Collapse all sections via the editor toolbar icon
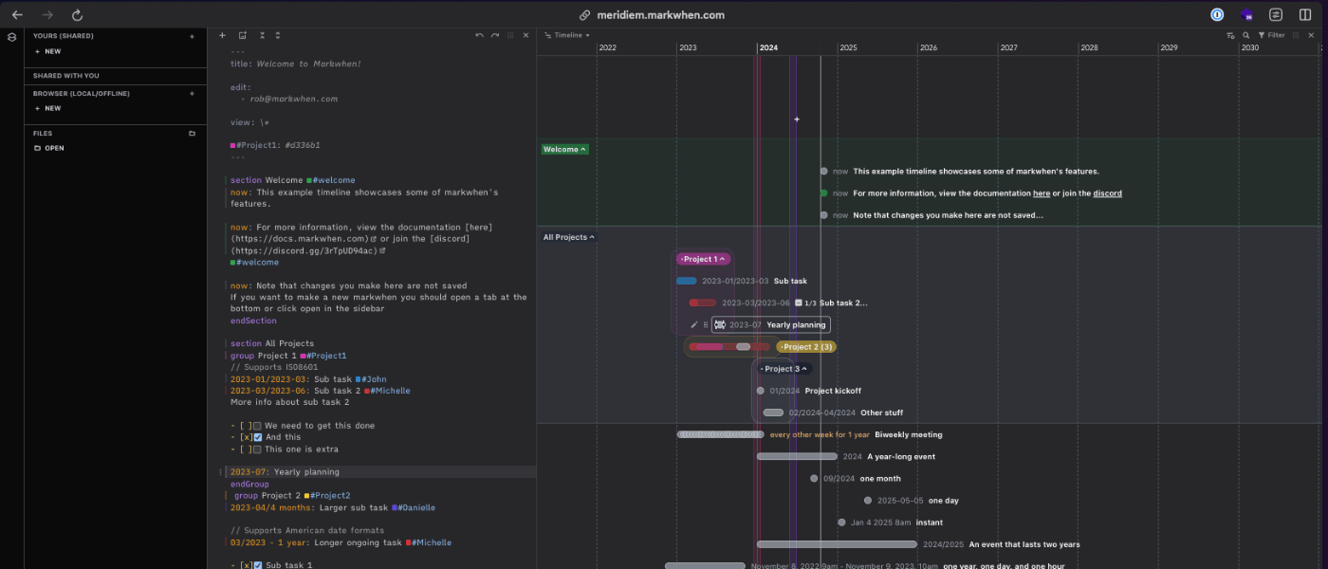This screenshot has height=569, width=1328. [x=262, y=35]
